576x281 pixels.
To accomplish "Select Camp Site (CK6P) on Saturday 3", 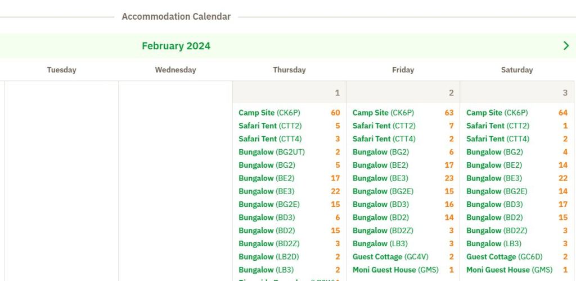I will [x=497, y=113].
